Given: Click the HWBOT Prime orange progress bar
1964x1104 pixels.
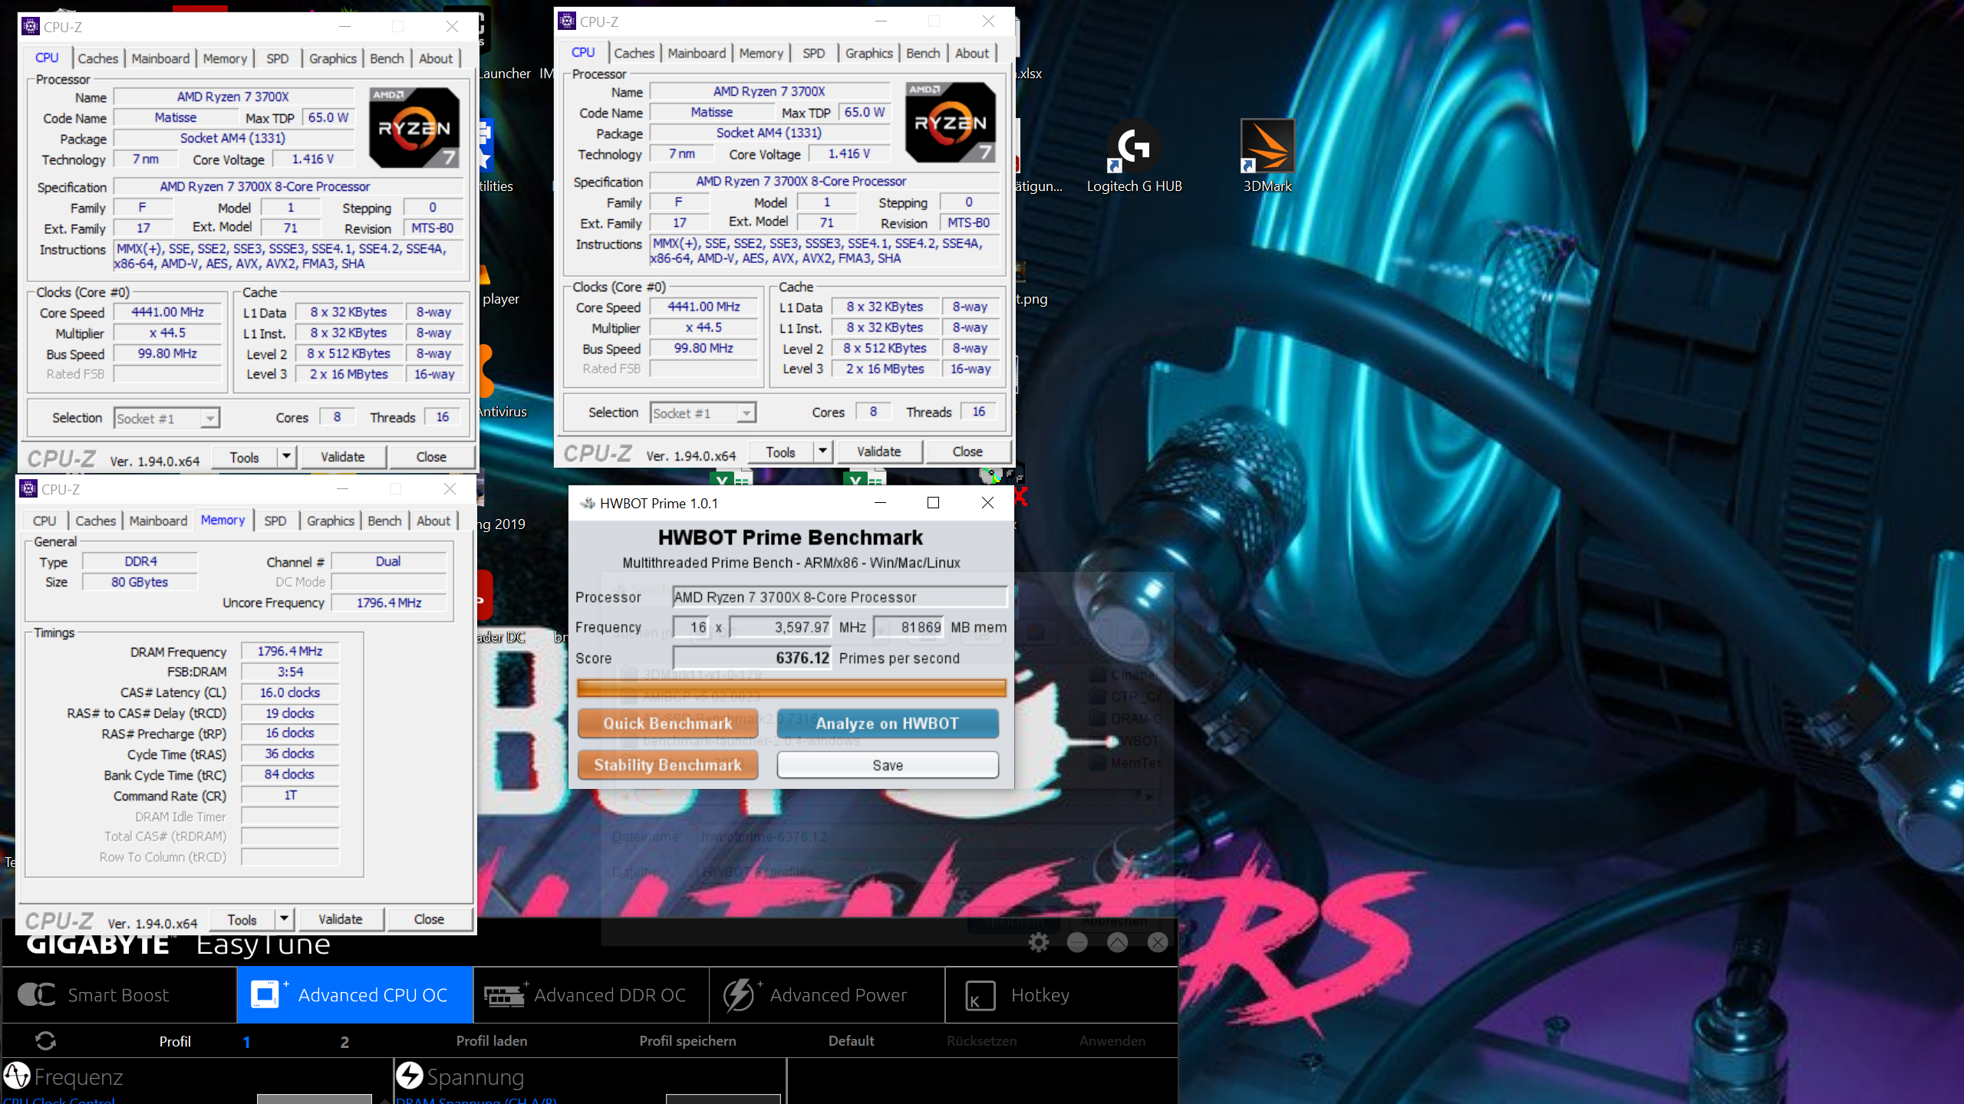Looking at the screenshot, I should point(791,687).
